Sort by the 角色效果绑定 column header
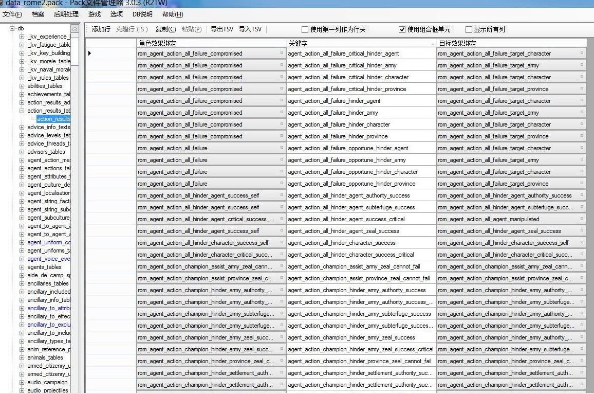 (211, 43)
